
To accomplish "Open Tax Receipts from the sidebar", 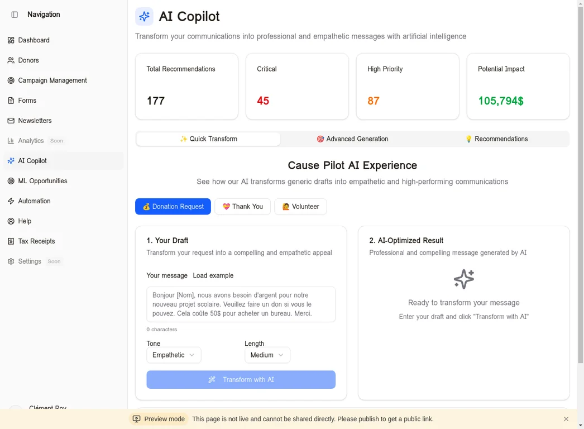I will point(36,241).
